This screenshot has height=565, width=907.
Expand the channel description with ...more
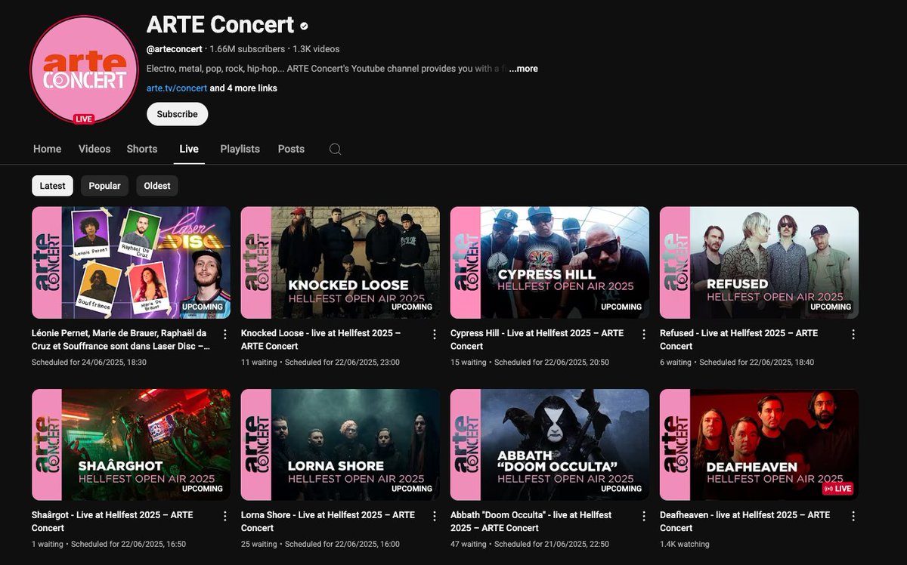point(523,68)
